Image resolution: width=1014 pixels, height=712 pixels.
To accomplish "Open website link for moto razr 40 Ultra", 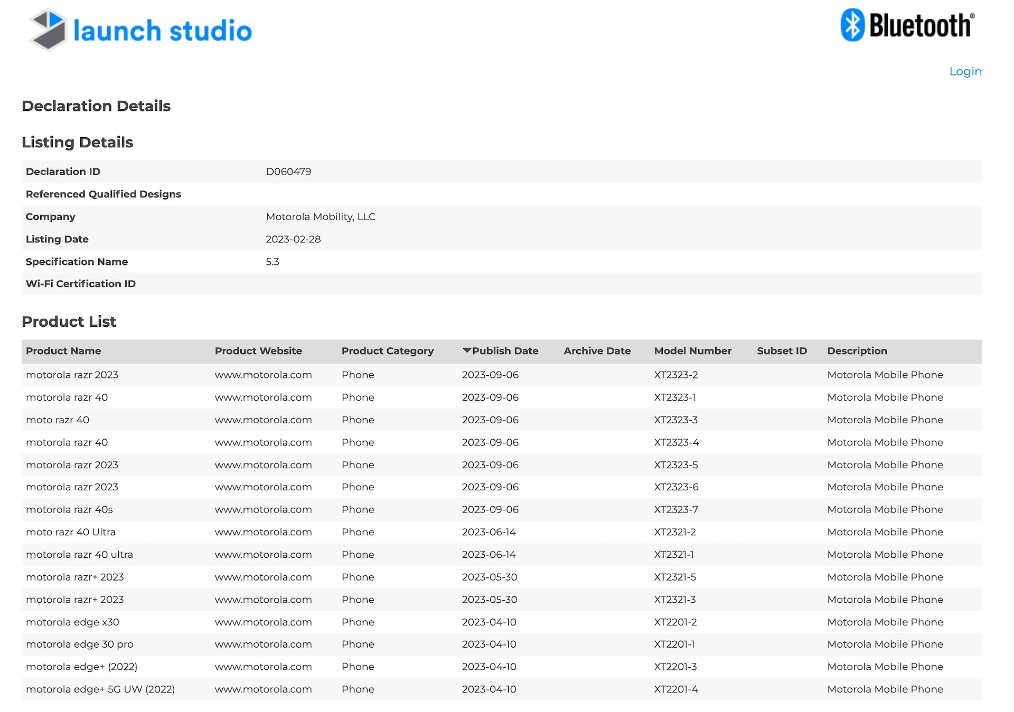I will tap(263, 532).
